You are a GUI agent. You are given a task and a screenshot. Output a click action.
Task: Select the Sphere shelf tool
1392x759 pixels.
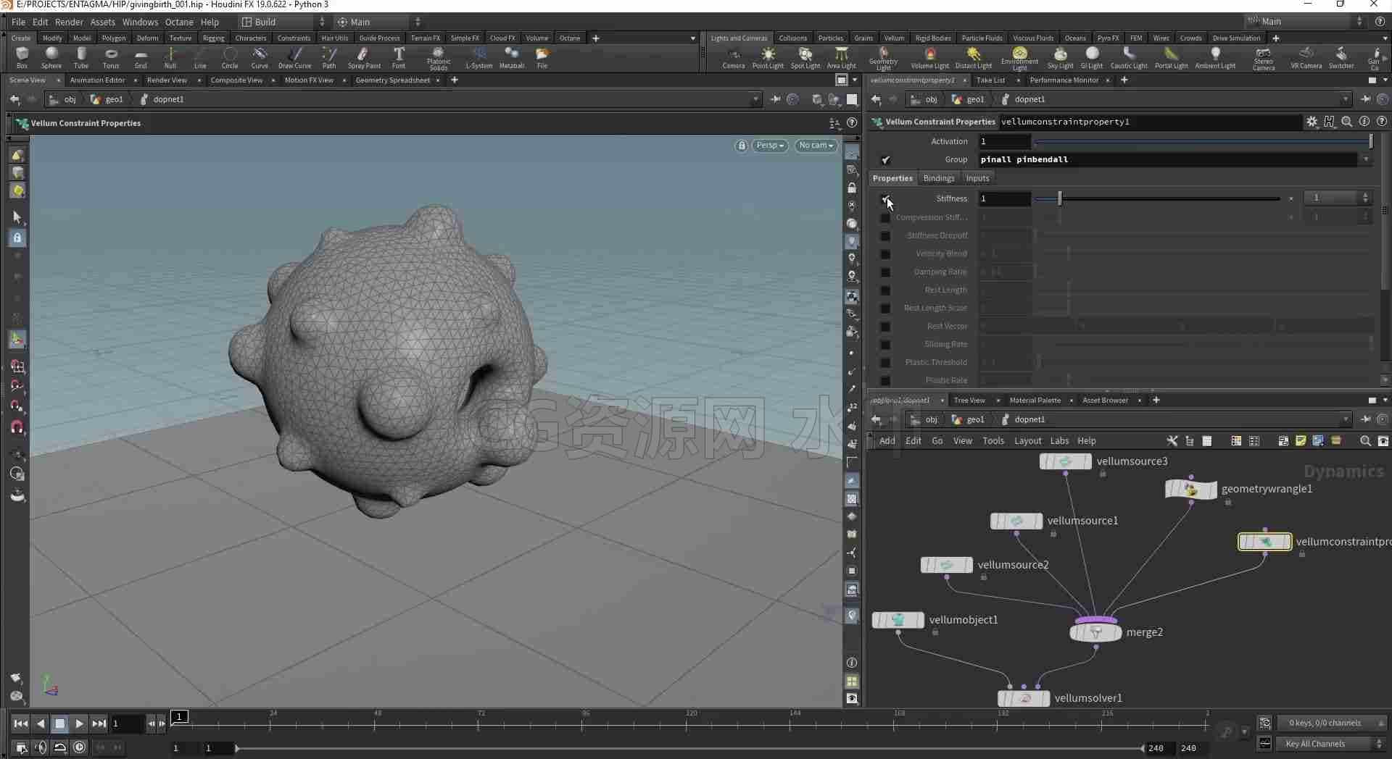tap(51, 57)
